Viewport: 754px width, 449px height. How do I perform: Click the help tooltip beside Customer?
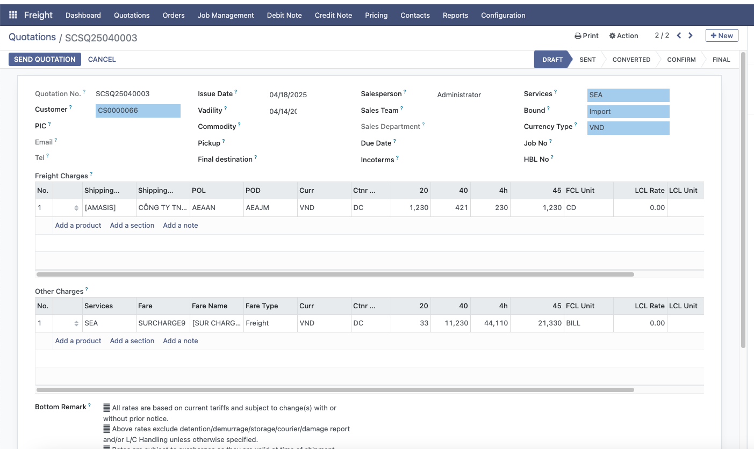click(70, 107)
